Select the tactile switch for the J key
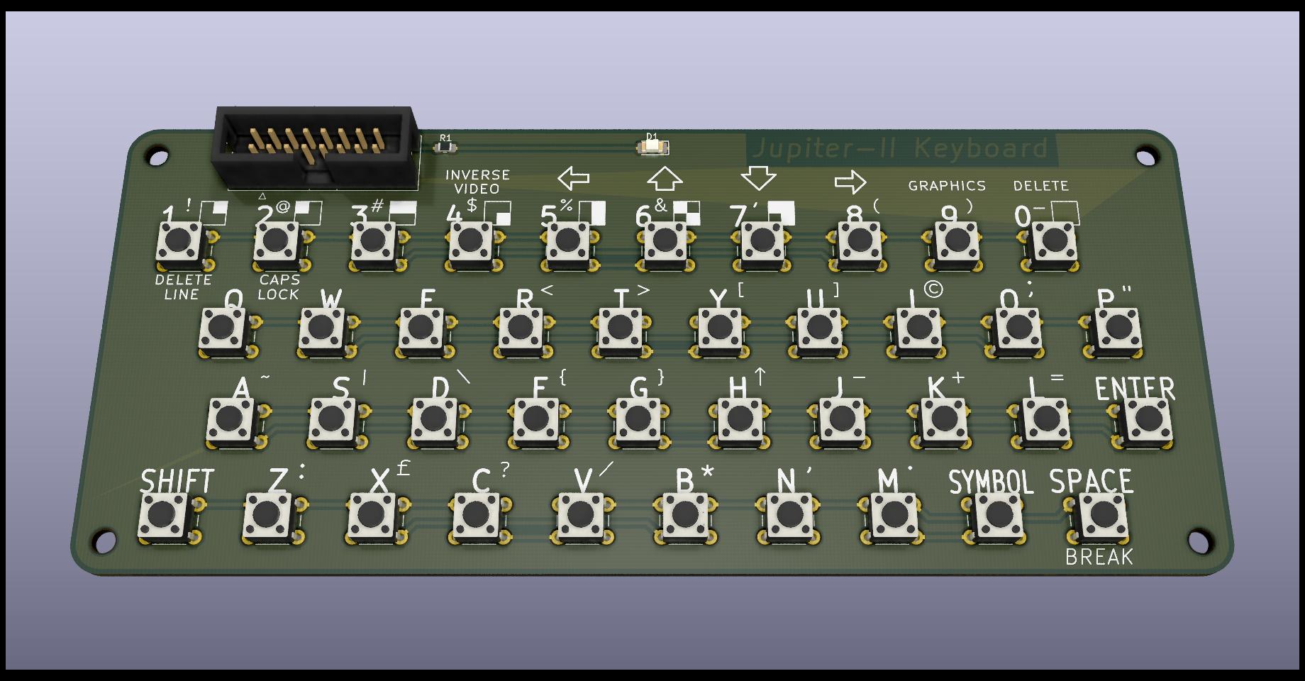This screenshot has width=1305, height=681. 842,423
